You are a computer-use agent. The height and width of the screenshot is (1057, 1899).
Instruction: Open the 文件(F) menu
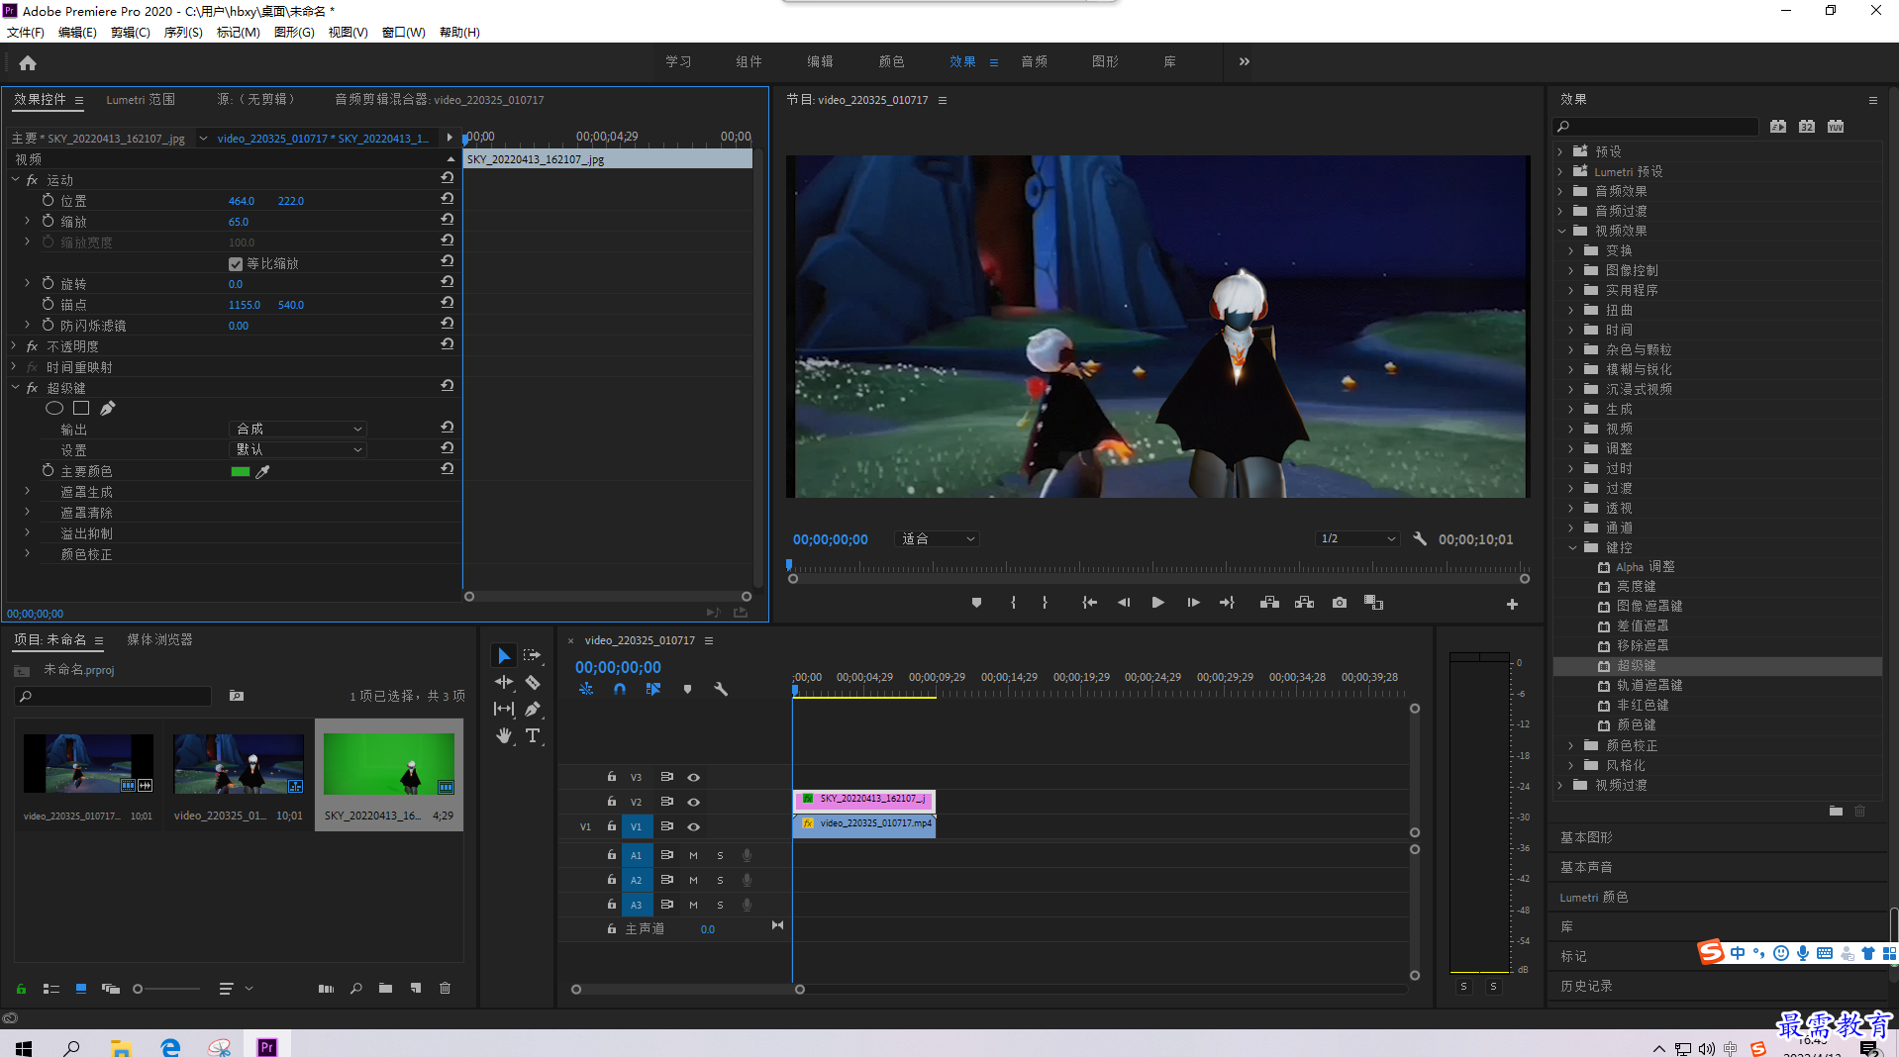point(26,32)
